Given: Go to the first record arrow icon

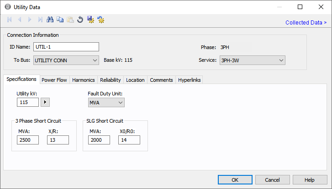Looking at the screenshot, I should [x=10, y=20].
